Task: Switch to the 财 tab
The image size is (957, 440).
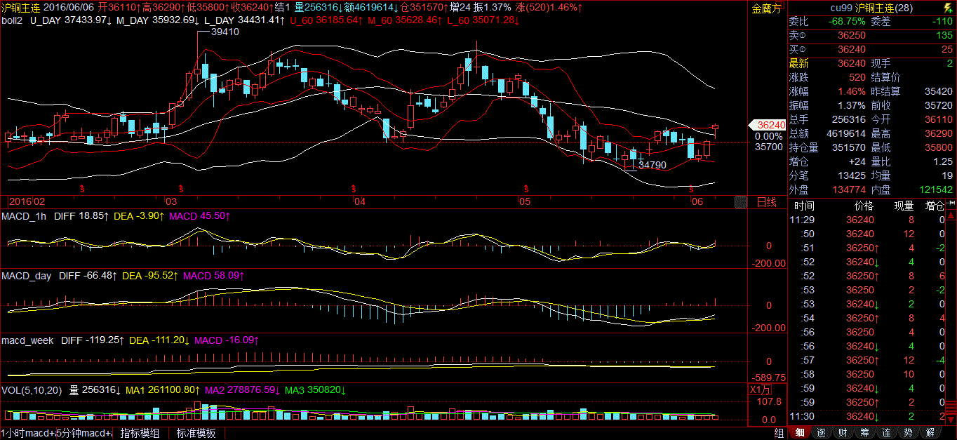Action: click(842, 433)
